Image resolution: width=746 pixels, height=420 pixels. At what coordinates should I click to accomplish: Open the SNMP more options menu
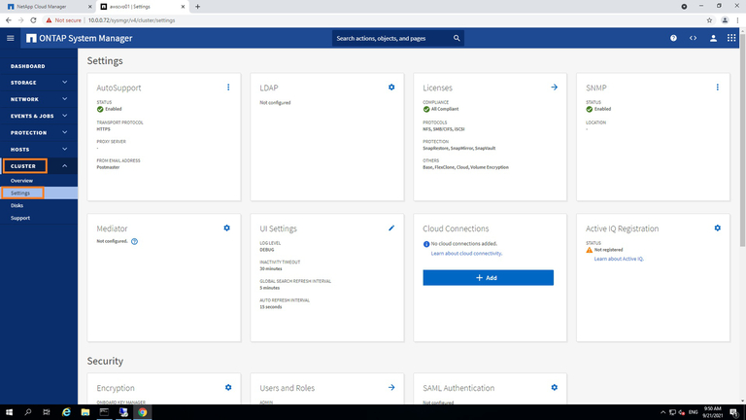pyautogui.click(x=717, y=87)
